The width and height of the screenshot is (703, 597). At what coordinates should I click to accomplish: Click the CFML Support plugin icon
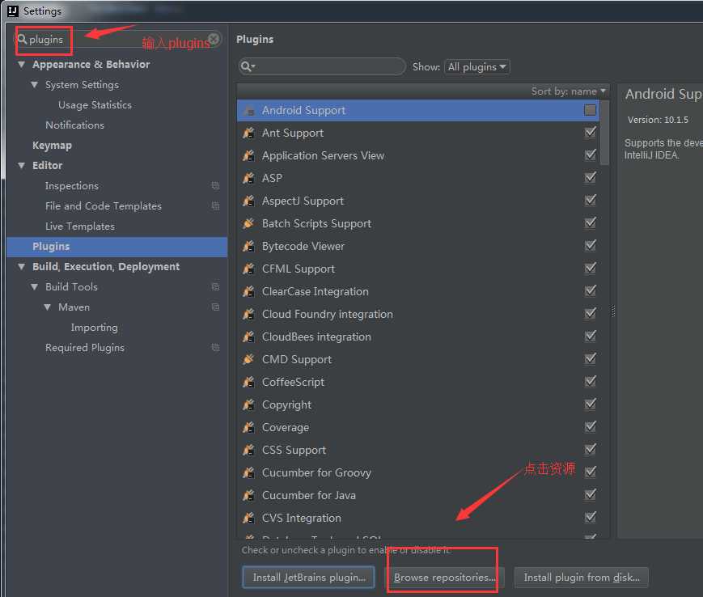pos(248,269)
